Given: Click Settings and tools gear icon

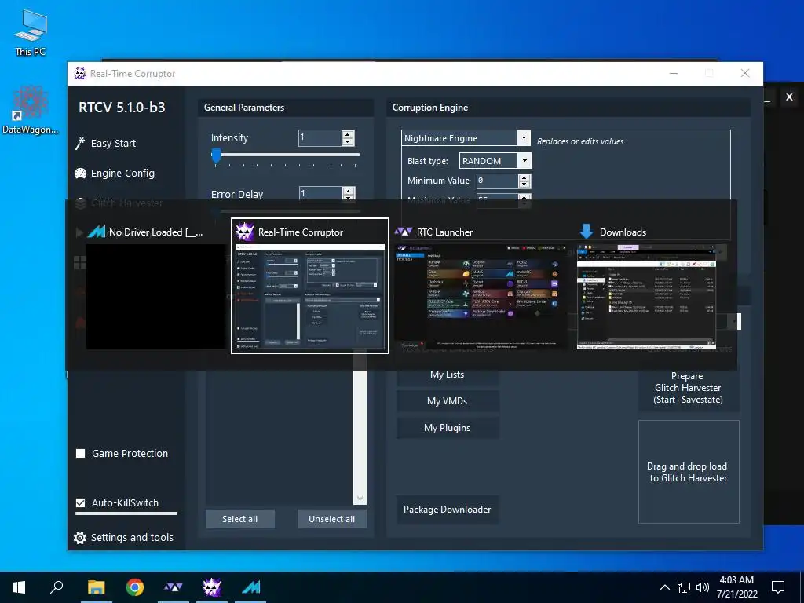Looking at the screenshot, I should point(80,537).
